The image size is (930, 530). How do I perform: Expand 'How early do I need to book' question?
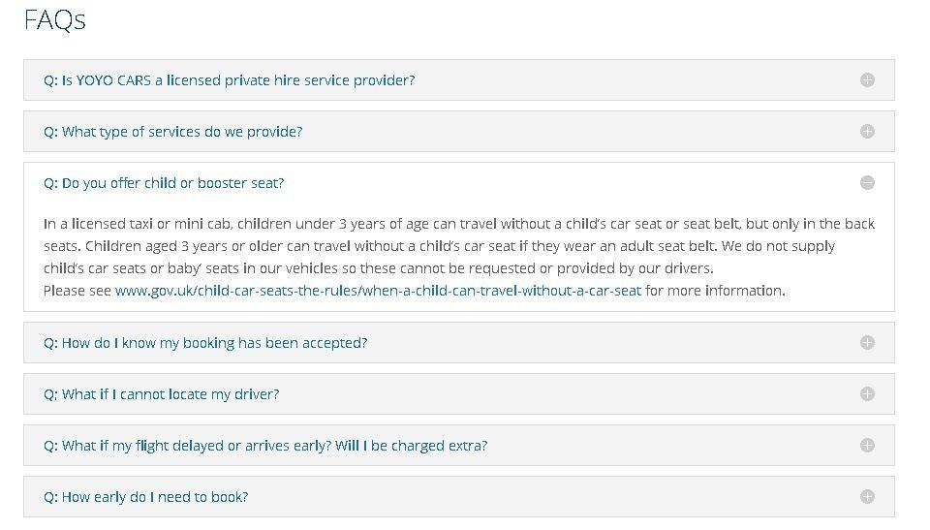[145, 497]
